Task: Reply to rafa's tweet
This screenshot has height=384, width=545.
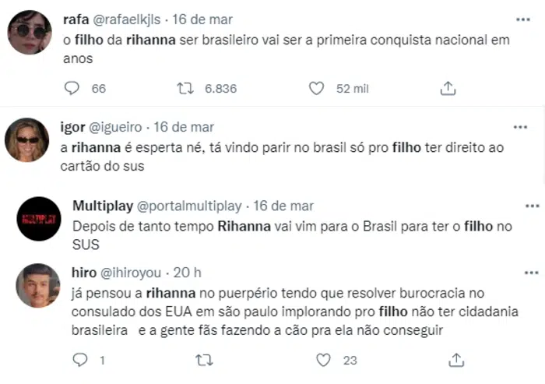Action: tap(72, 89)
